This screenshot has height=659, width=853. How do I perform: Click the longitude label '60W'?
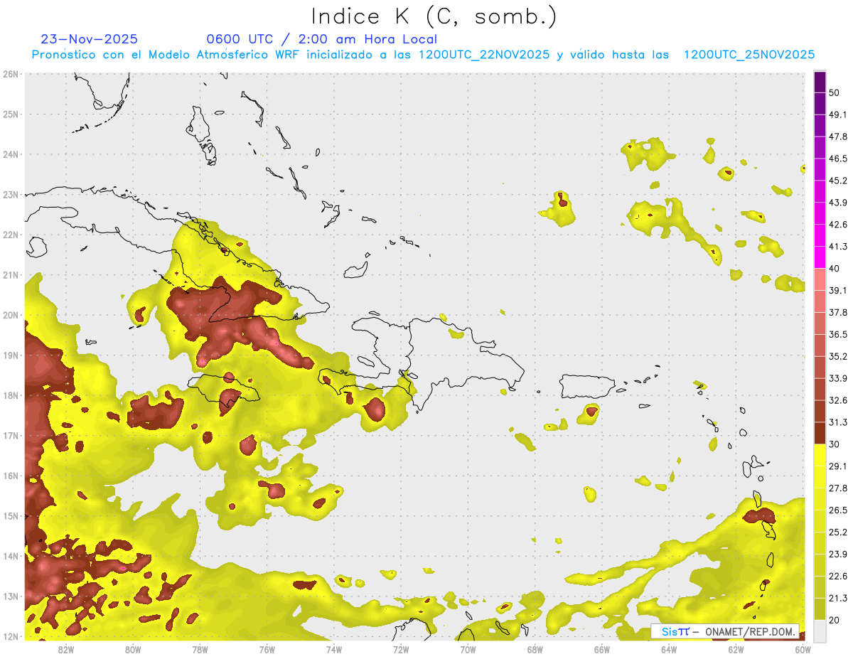pos(803,649)
